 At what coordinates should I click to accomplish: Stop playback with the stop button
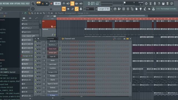click(47, 4)
